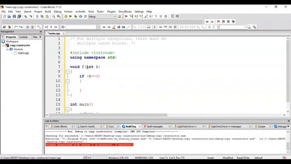The width and height of the screenshot is (291, 164).
Task: Select the Workspace tree item
Action: click(12, 41)
